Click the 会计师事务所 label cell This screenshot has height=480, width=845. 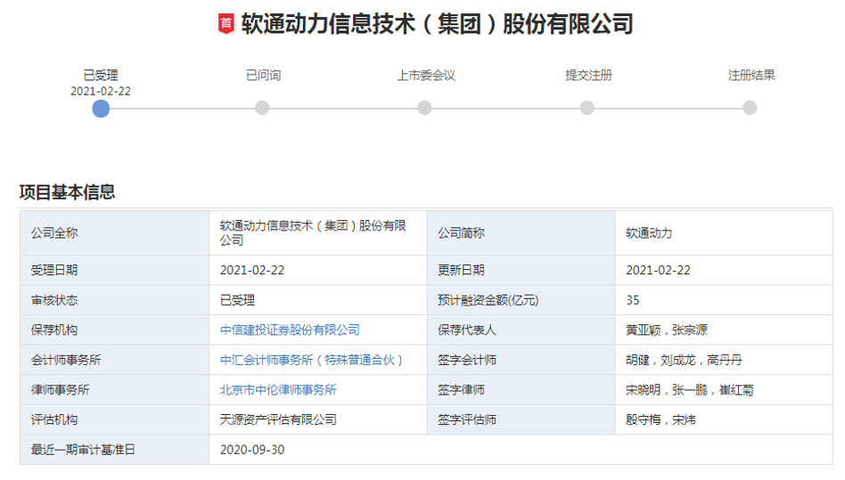(x=115, y=360)
